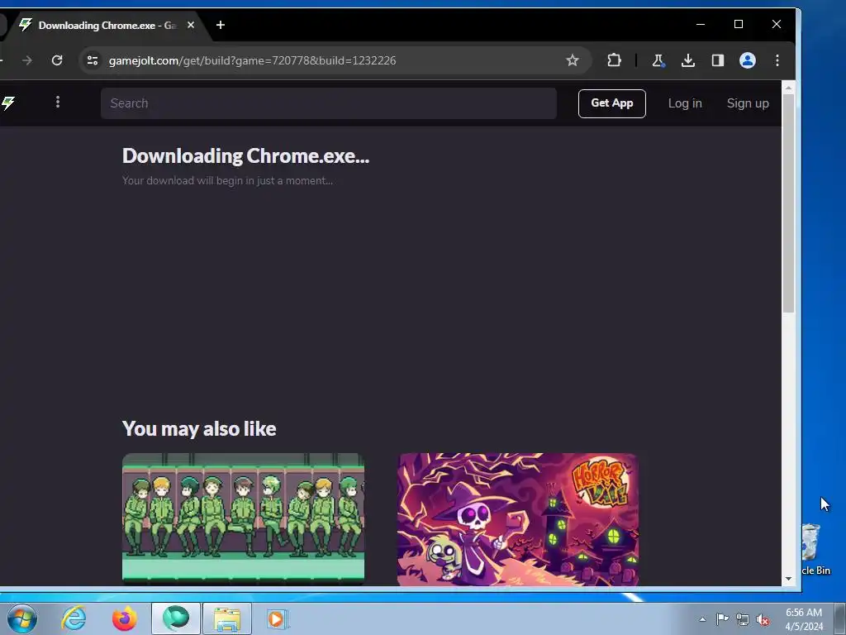Click the Log in link
846x635 pixels.
pos(685,103)
